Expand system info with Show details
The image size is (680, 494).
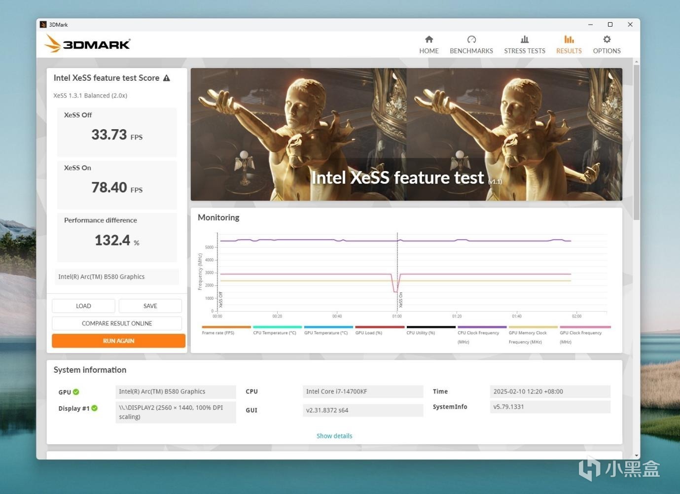tap(334, 436)
